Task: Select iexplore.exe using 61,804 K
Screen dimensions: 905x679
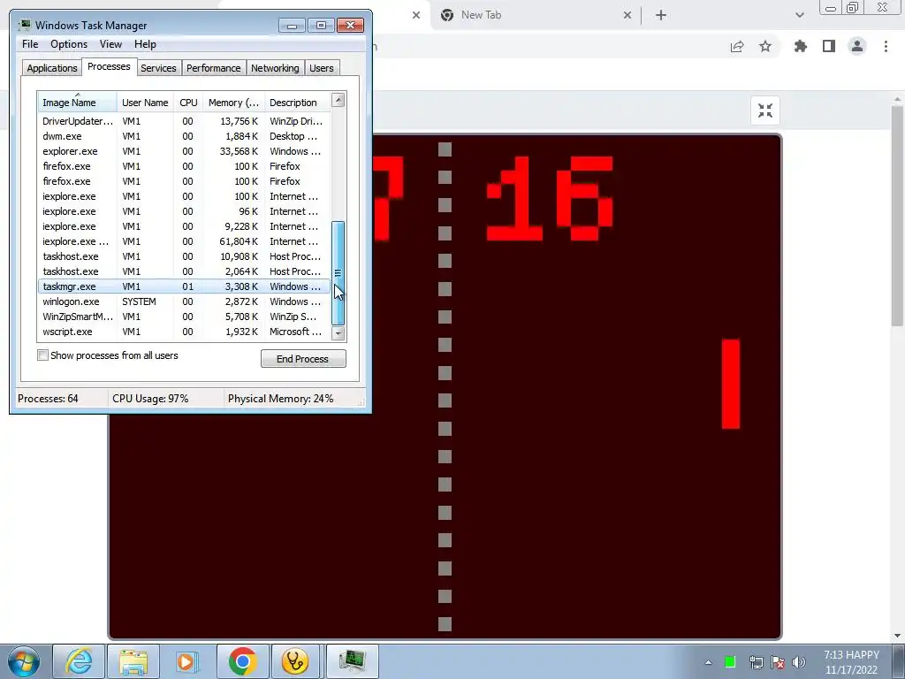Action: (x=184, y=241)
